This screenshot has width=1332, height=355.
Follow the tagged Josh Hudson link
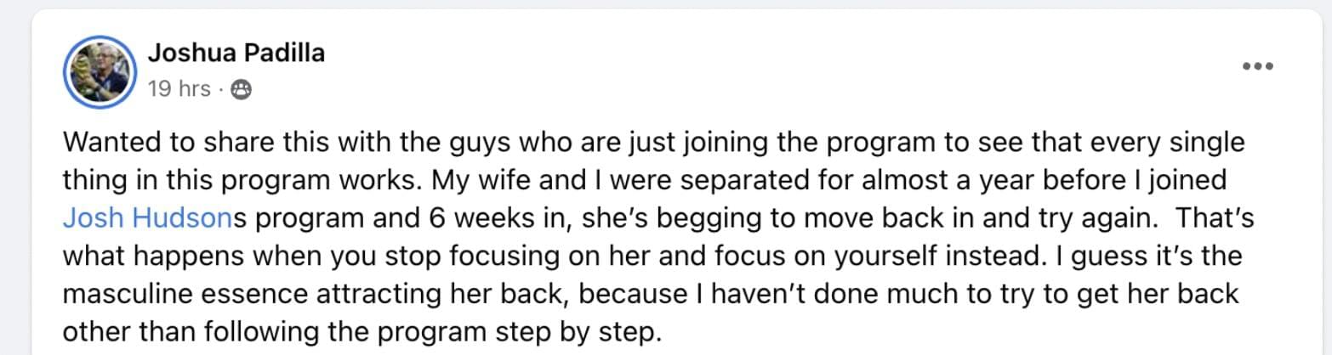tap(148, 217)
